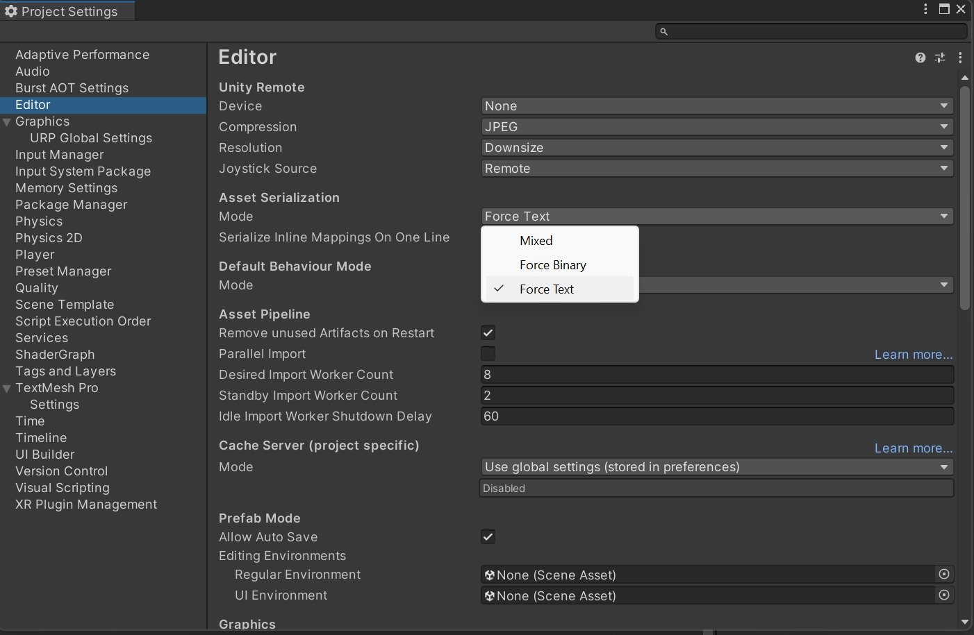This screenshot has width=974, height=635.
Task: Select Quality settings in sidebar
Action: 37,288
